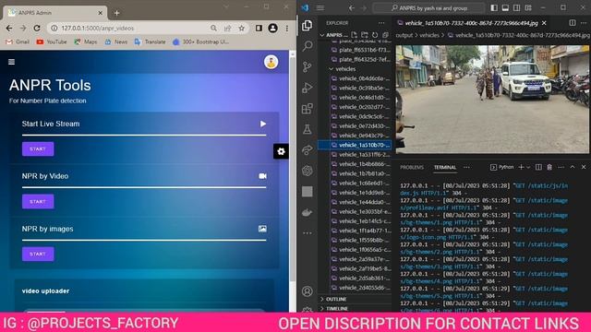Switch to the PROBLEMS tab
The width and height of the screenshot is (591, 332).
tap(412, 167)
